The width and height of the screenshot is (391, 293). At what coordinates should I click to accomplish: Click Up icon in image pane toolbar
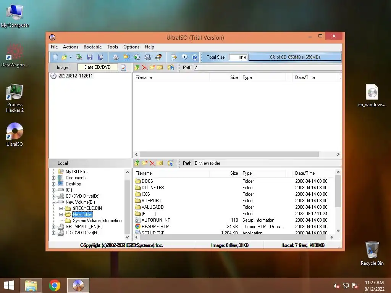137,67
